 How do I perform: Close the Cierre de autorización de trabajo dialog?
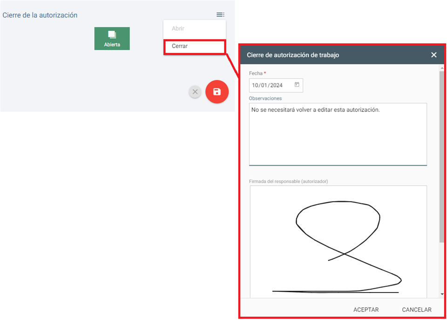tap(433, 55)
